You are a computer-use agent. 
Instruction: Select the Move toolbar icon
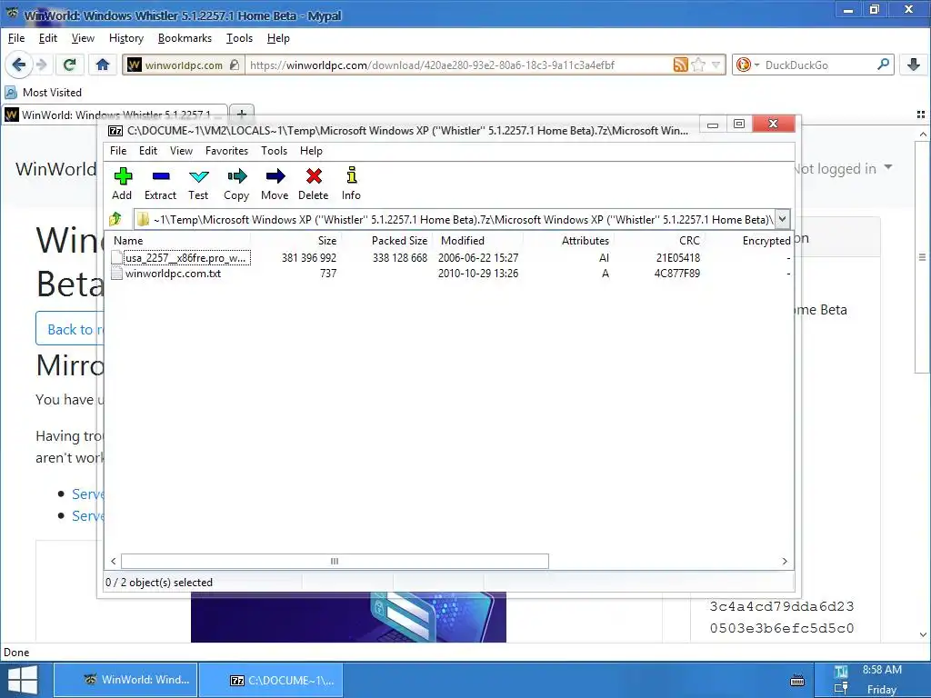pos(275,184)
